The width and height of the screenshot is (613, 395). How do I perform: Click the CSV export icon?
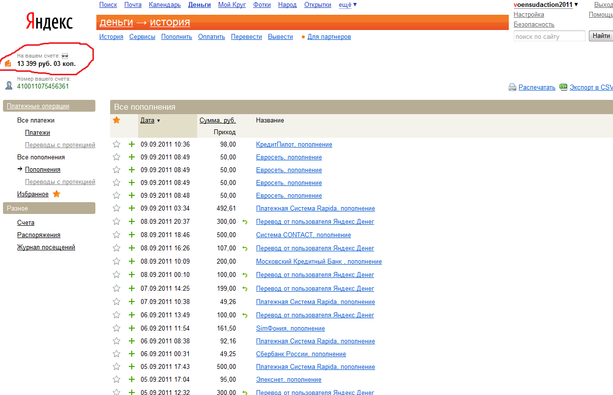(563, 87)
